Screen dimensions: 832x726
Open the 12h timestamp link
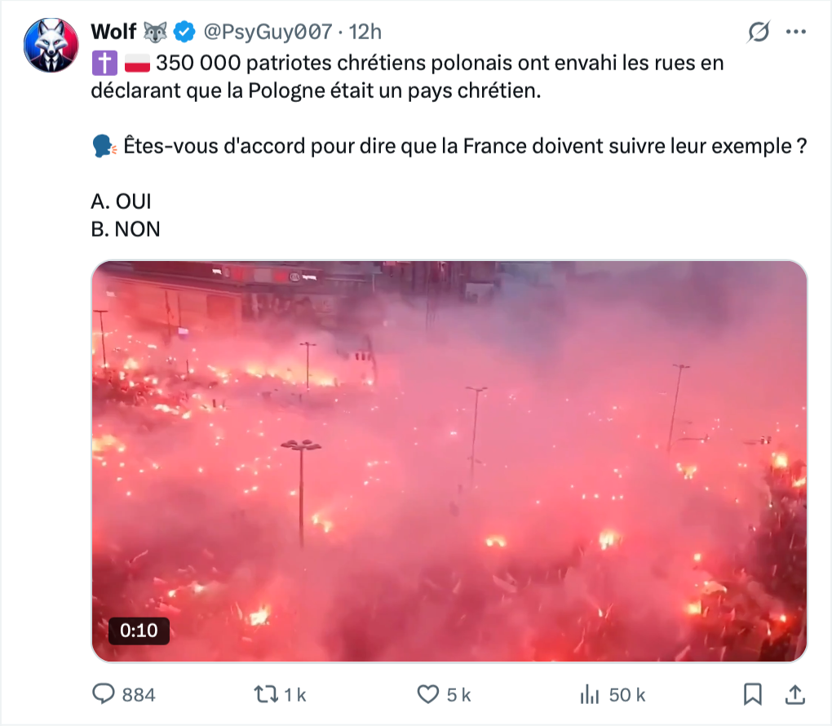[x=365, y=32]
